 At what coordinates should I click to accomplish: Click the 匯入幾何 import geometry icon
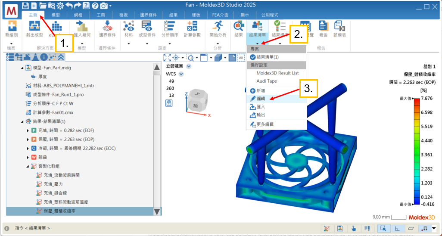pyautogui.click(x=82, y=26)
